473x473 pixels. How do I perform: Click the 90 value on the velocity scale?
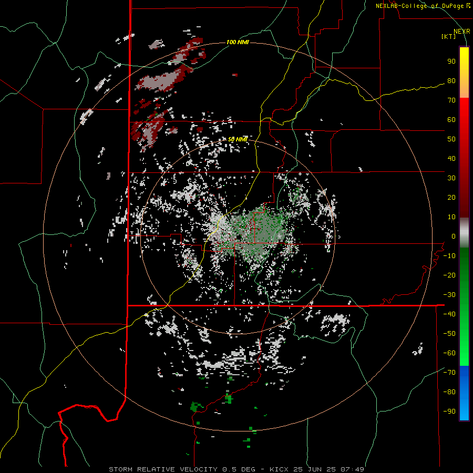click(451, 61)
